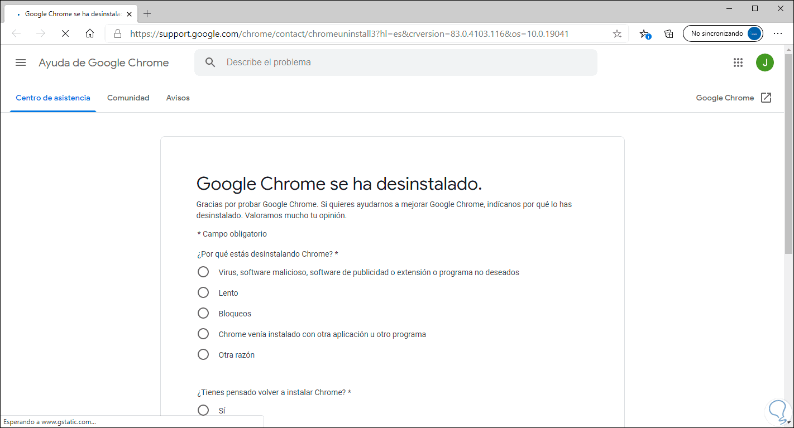The width and height of the screenshot is (794, 428).
Task: Go to the browser home page
Action: 90,33
